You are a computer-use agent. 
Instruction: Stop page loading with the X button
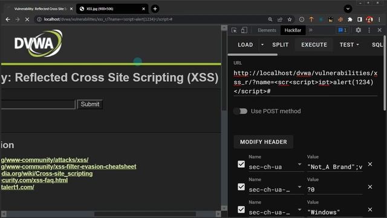point(27,19)
